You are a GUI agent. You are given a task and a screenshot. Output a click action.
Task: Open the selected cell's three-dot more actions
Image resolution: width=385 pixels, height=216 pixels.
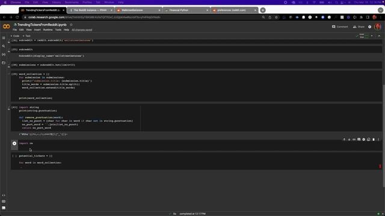[378, 139]
